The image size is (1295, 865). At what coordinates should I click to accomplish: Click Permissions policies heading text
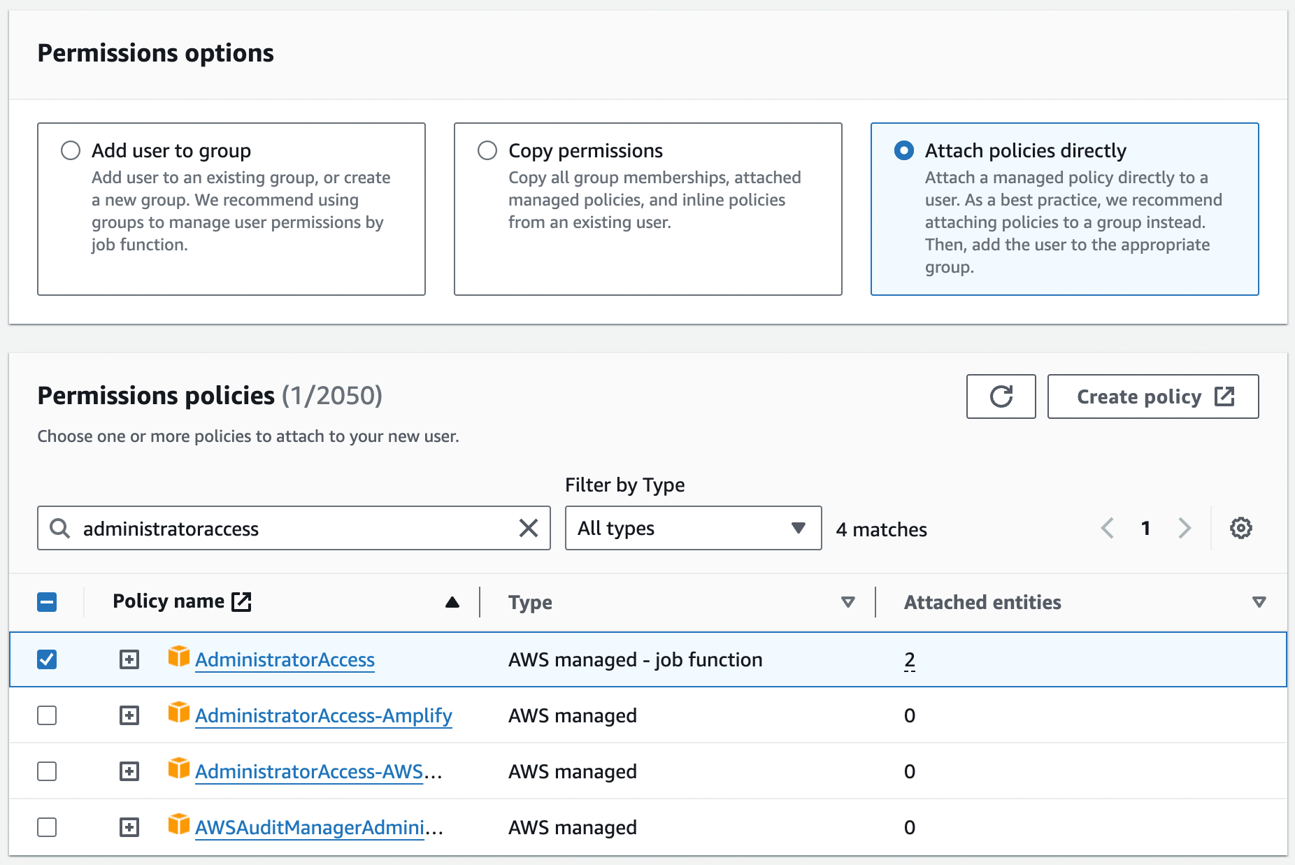[156, 395]
